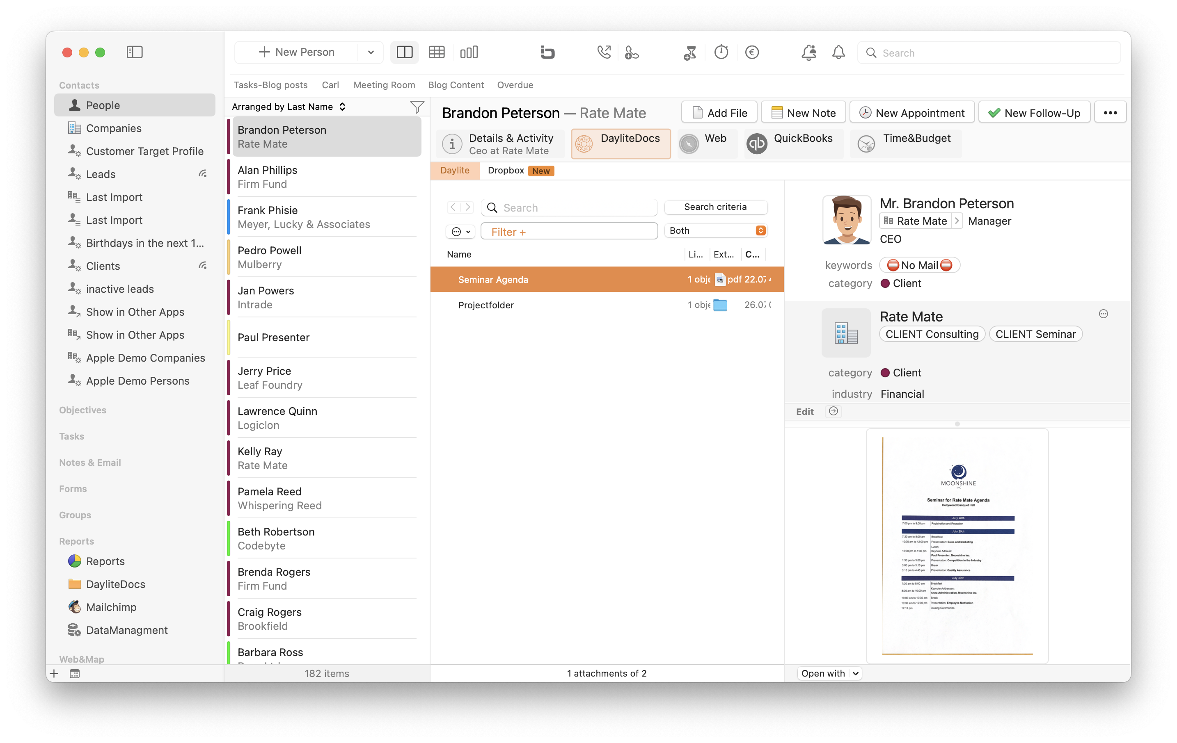The image size is (1177, 743).
Task: Click the Edit button in details pane
Action: (x=804, y=412)
